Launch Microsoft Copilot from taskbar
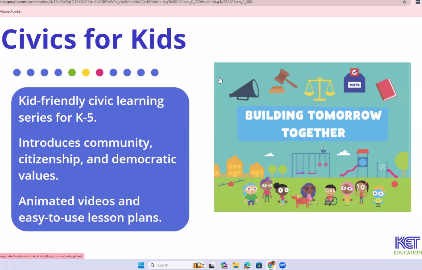Image resolution: width=422 pixels, height=270 pixels. click(224, 265)
